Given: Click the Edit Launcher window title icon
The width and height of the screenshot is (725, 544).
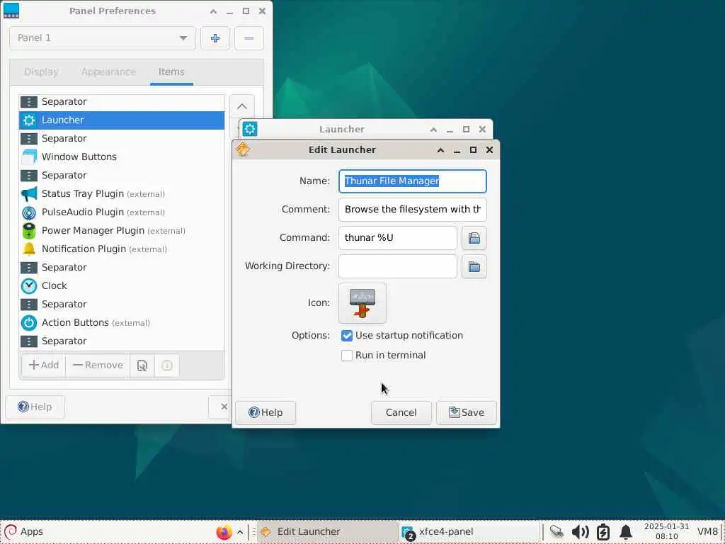Looking at the screenshot, I should click(243, 149).
